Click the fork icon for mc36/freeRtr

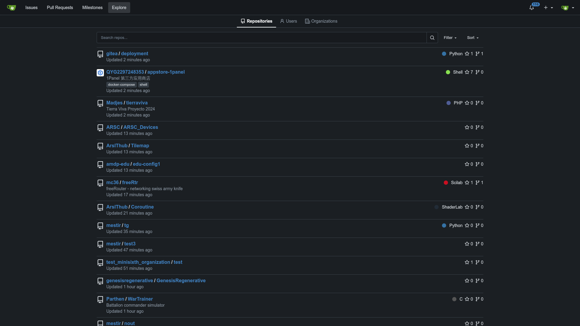coord(477,183)
